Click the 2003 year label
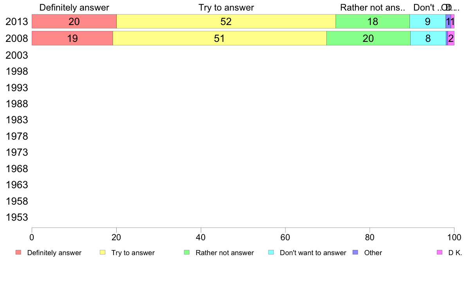This screenshot has height=288, width=465. [16, 55]
